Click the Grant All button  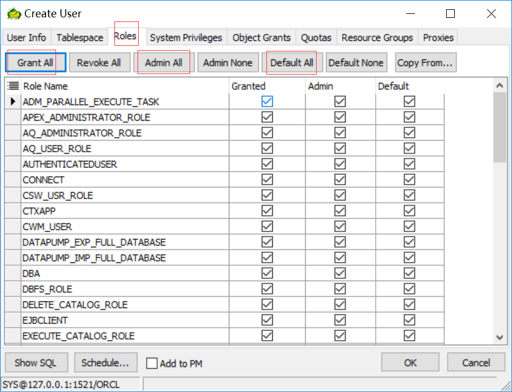click(36, 62)
